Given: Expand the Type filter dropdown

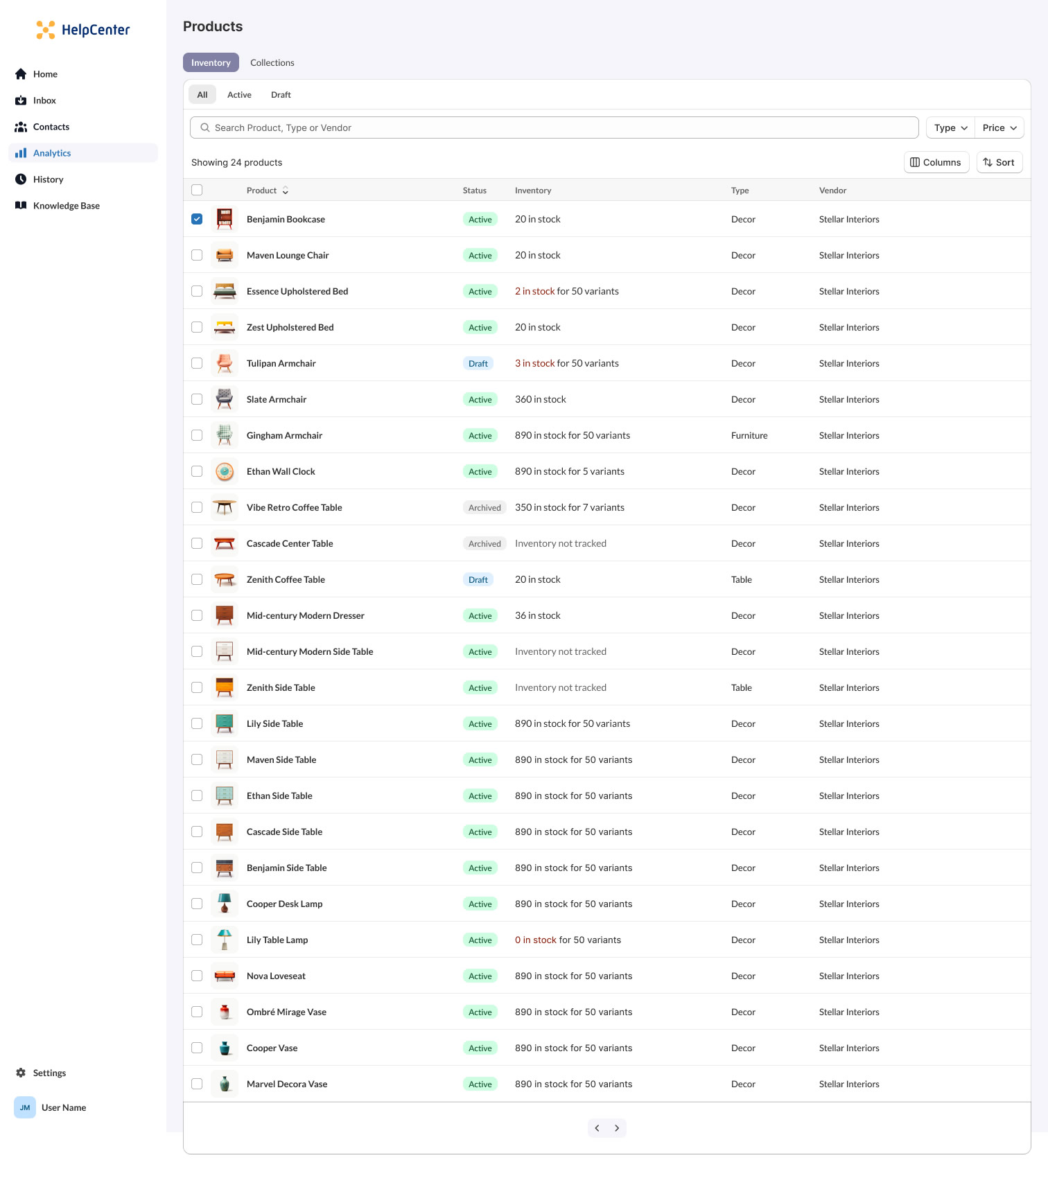Looking at the screenshot, I should point(950,128).
